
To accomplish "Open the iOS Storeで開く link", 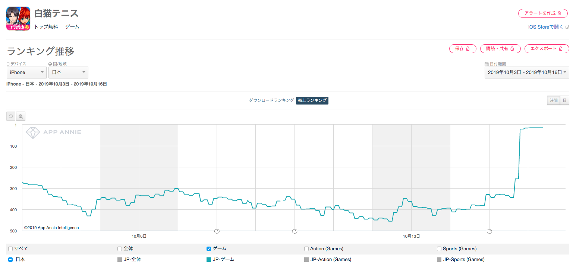I will coord(546,27).
